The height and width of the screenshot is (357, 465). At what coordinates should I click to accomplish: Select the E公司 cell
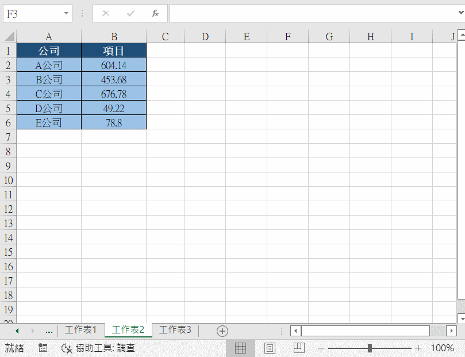(x=49, y=122)
